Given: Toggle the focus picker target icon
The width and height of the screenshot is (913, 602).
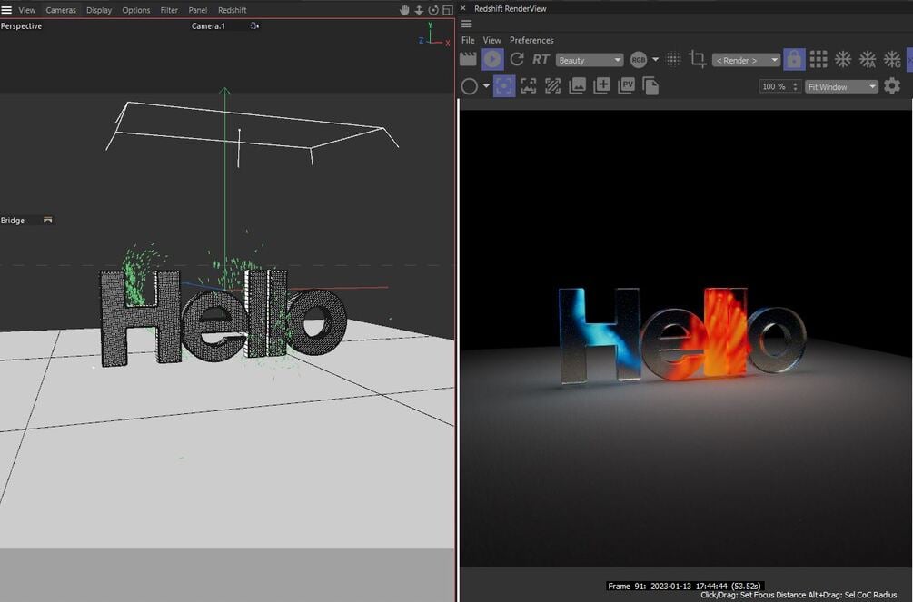Looking at the screenshot, I should [x=504, y=86].
